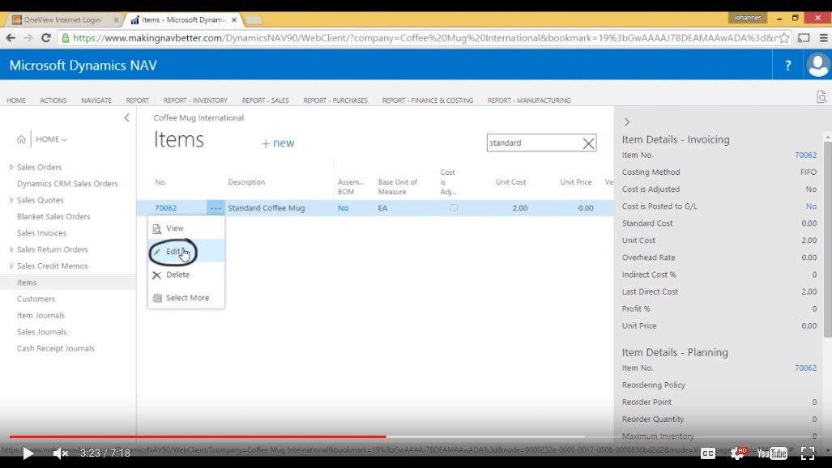Open the HOME navigation dropdown

[x=52, y=139]
